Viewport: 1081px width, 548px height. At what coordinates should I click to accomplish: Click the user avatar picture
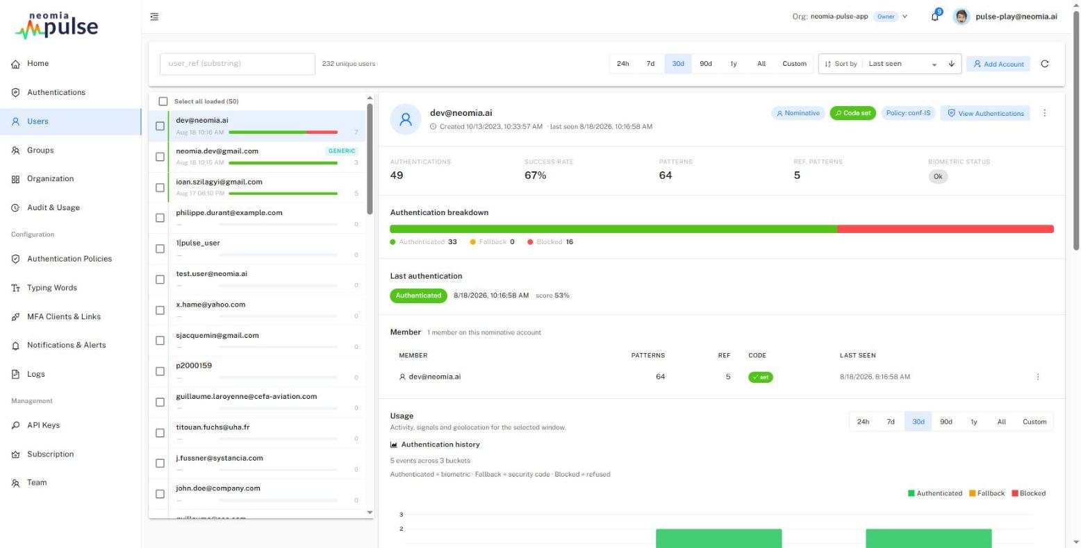coord(962,17)
